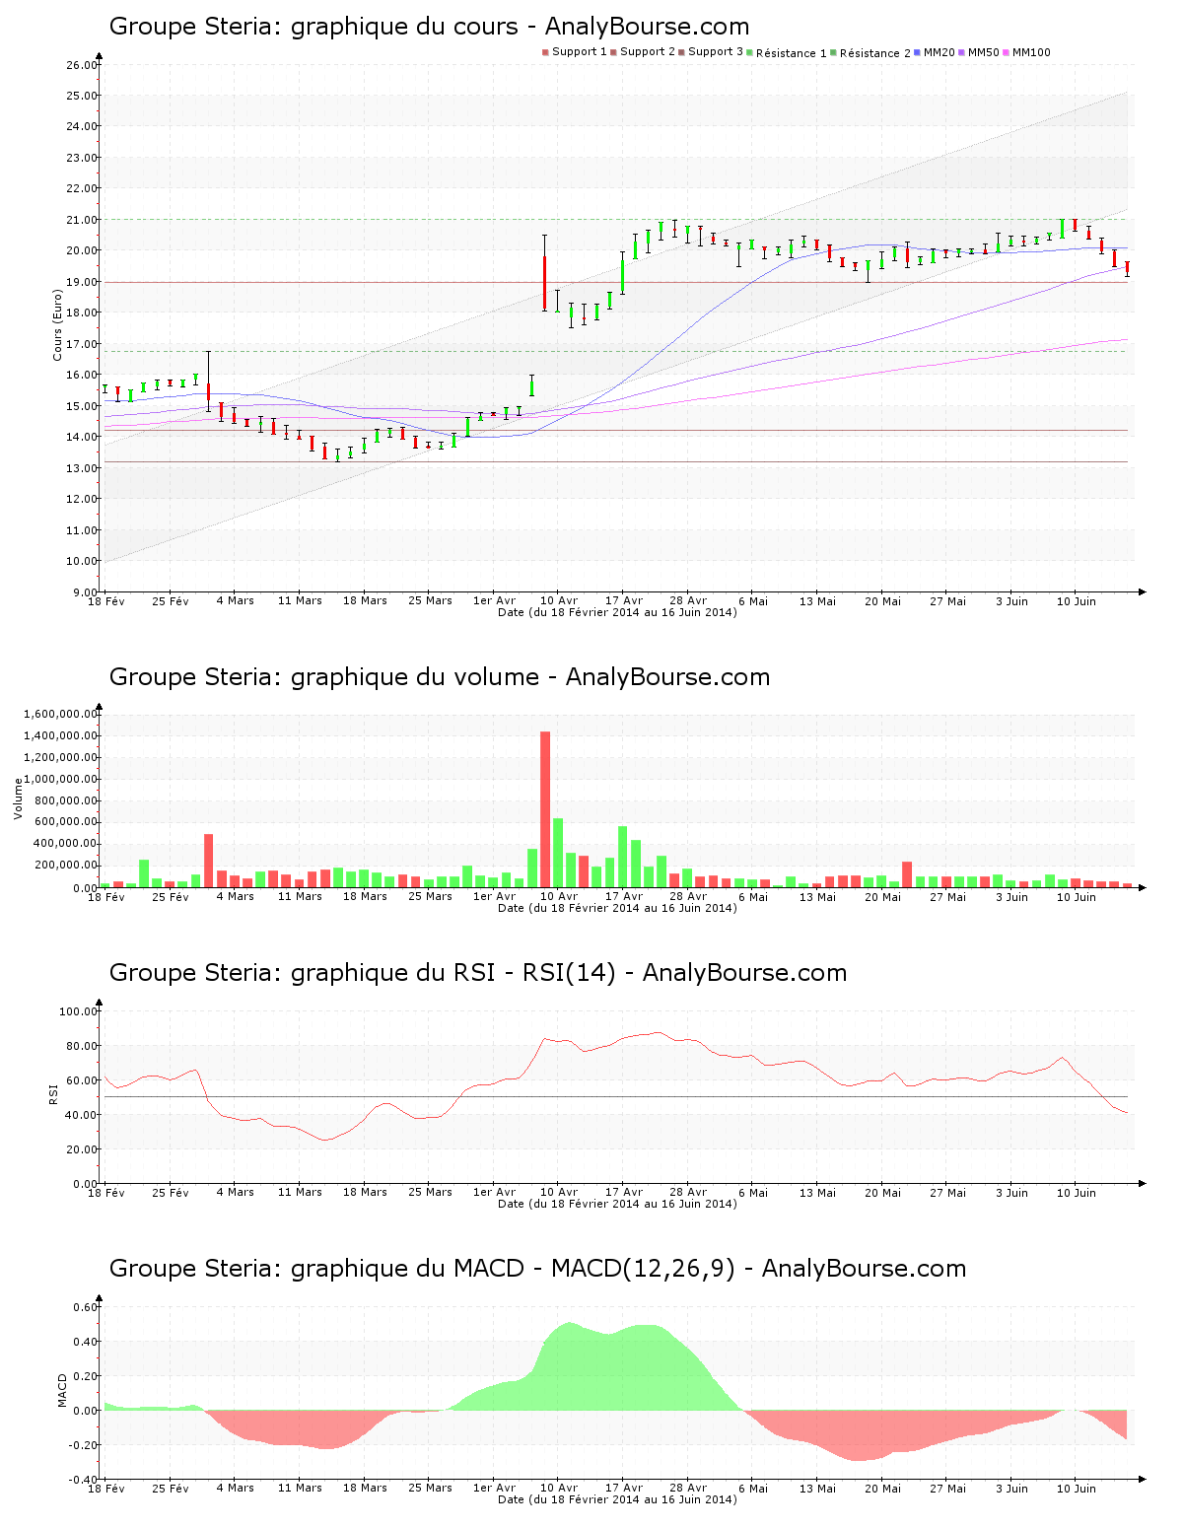This screenshot has width=1183, height=1528.
Task: Click "18 Fév" date on the price chart
Action: [x=106, y=600]
